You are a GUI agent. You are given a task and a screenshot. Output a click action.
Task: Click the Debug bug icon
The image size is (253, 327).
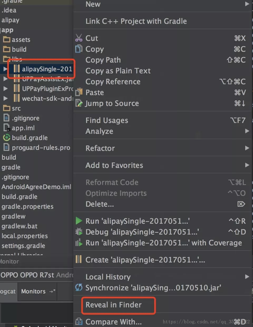79,232
